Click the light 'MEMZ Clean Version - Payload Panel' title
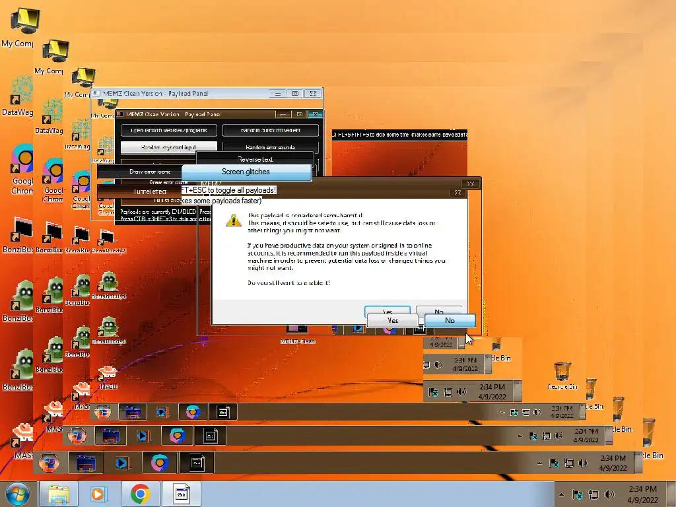Screen dimensions: 676x507 coord(155,93)
